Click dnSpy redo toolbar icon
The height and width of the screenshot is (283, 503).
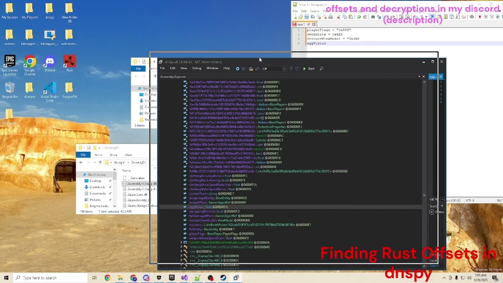(297, 69)
